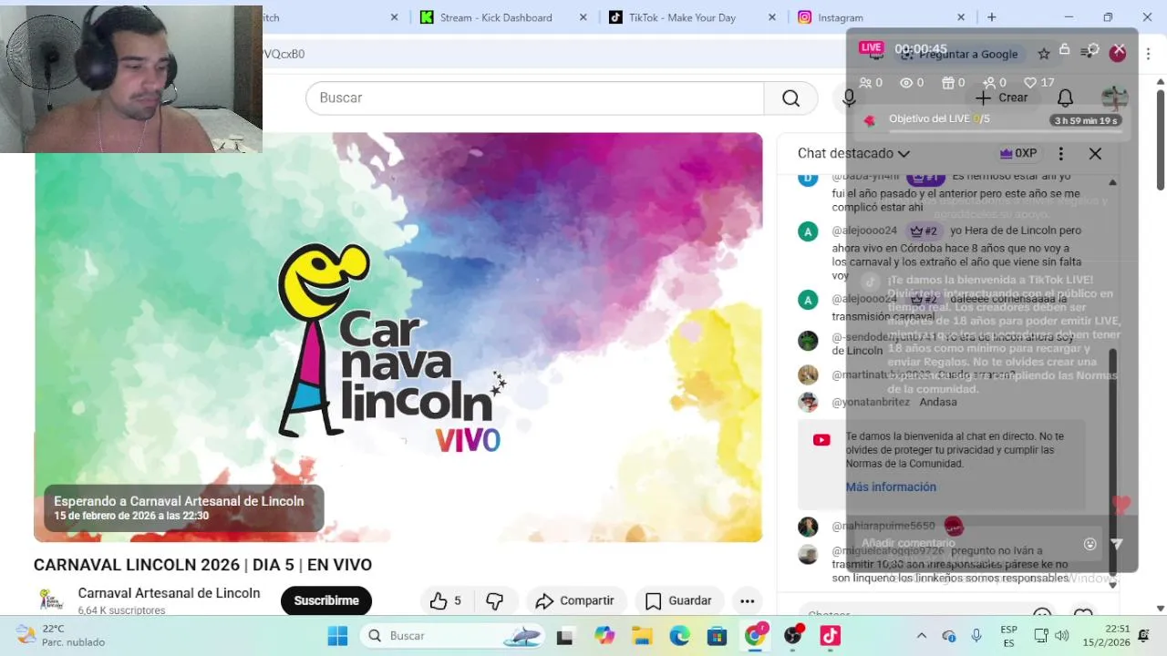
Task: Click the Carnaval Lincoln VIVO video player
Action: (x=398, y=337)
